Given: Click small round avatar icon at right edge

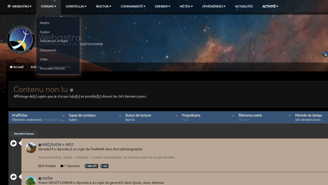Looking at the screenshot, I should pyautogui.click(x=325, y=54).
